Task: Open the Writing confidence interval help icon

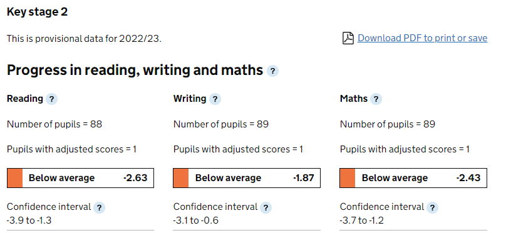Action: coord(266,207)
